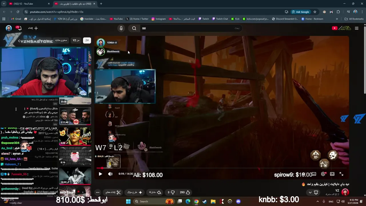Click the address bar URL youtube.com/watch
Viewport: 366px width, 206px height.
(x=57, y=12)
